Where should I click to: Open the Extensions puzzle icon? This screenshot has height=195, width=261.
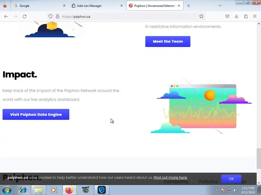pyautogui.click(x=246, y=17)
